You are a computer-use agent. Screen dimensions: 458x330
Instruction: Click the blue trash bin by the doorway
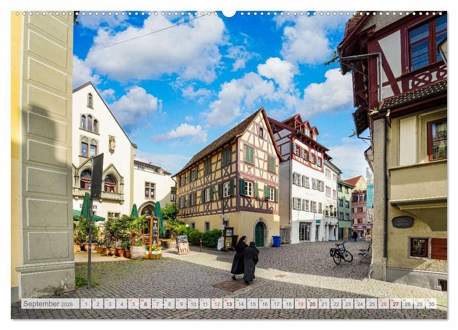click(277, 241)
